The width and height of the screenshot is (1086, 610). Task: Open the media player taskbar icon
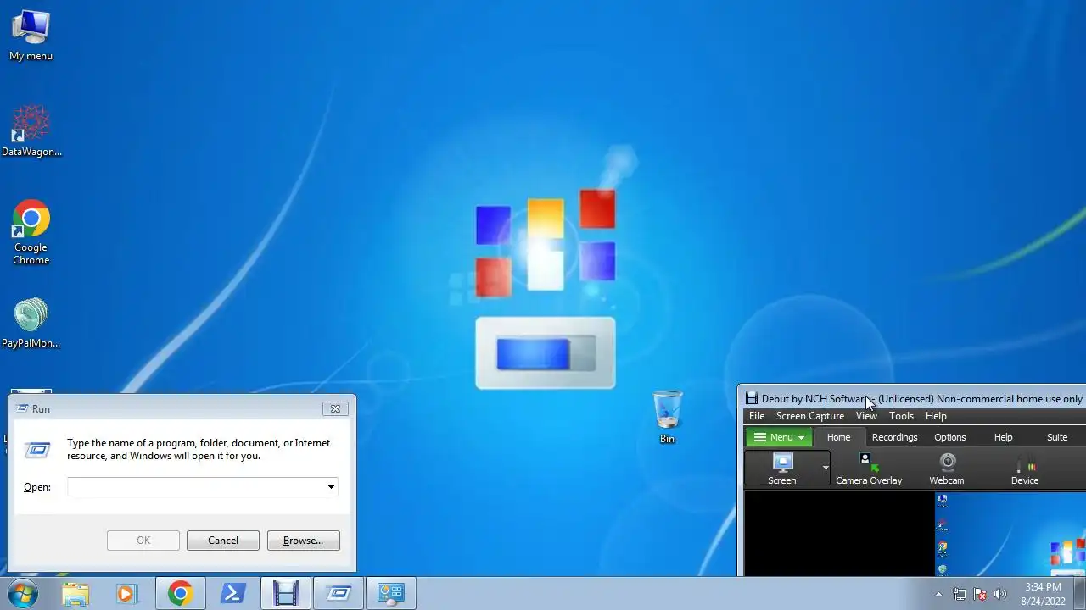[x=127, y=594]
